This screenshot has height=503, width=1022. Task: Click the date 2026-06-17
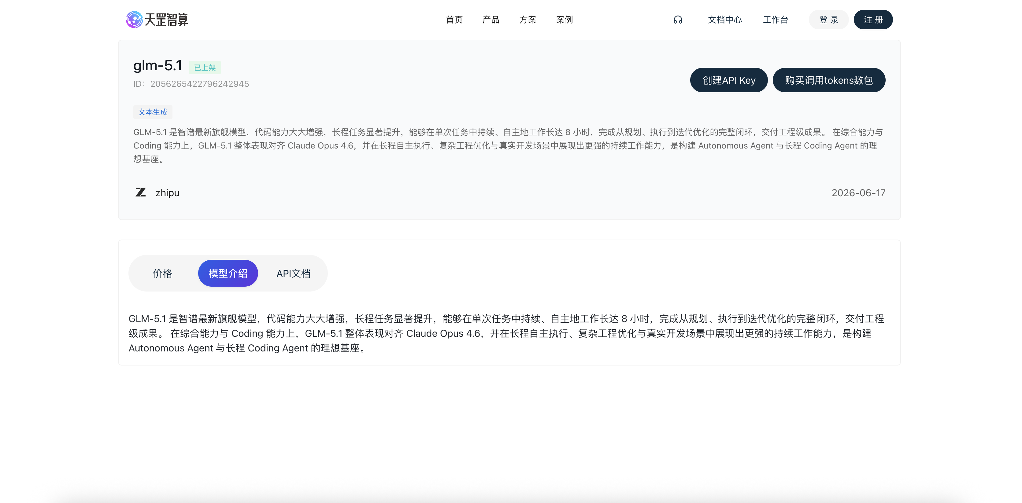[x=858, y=193]
